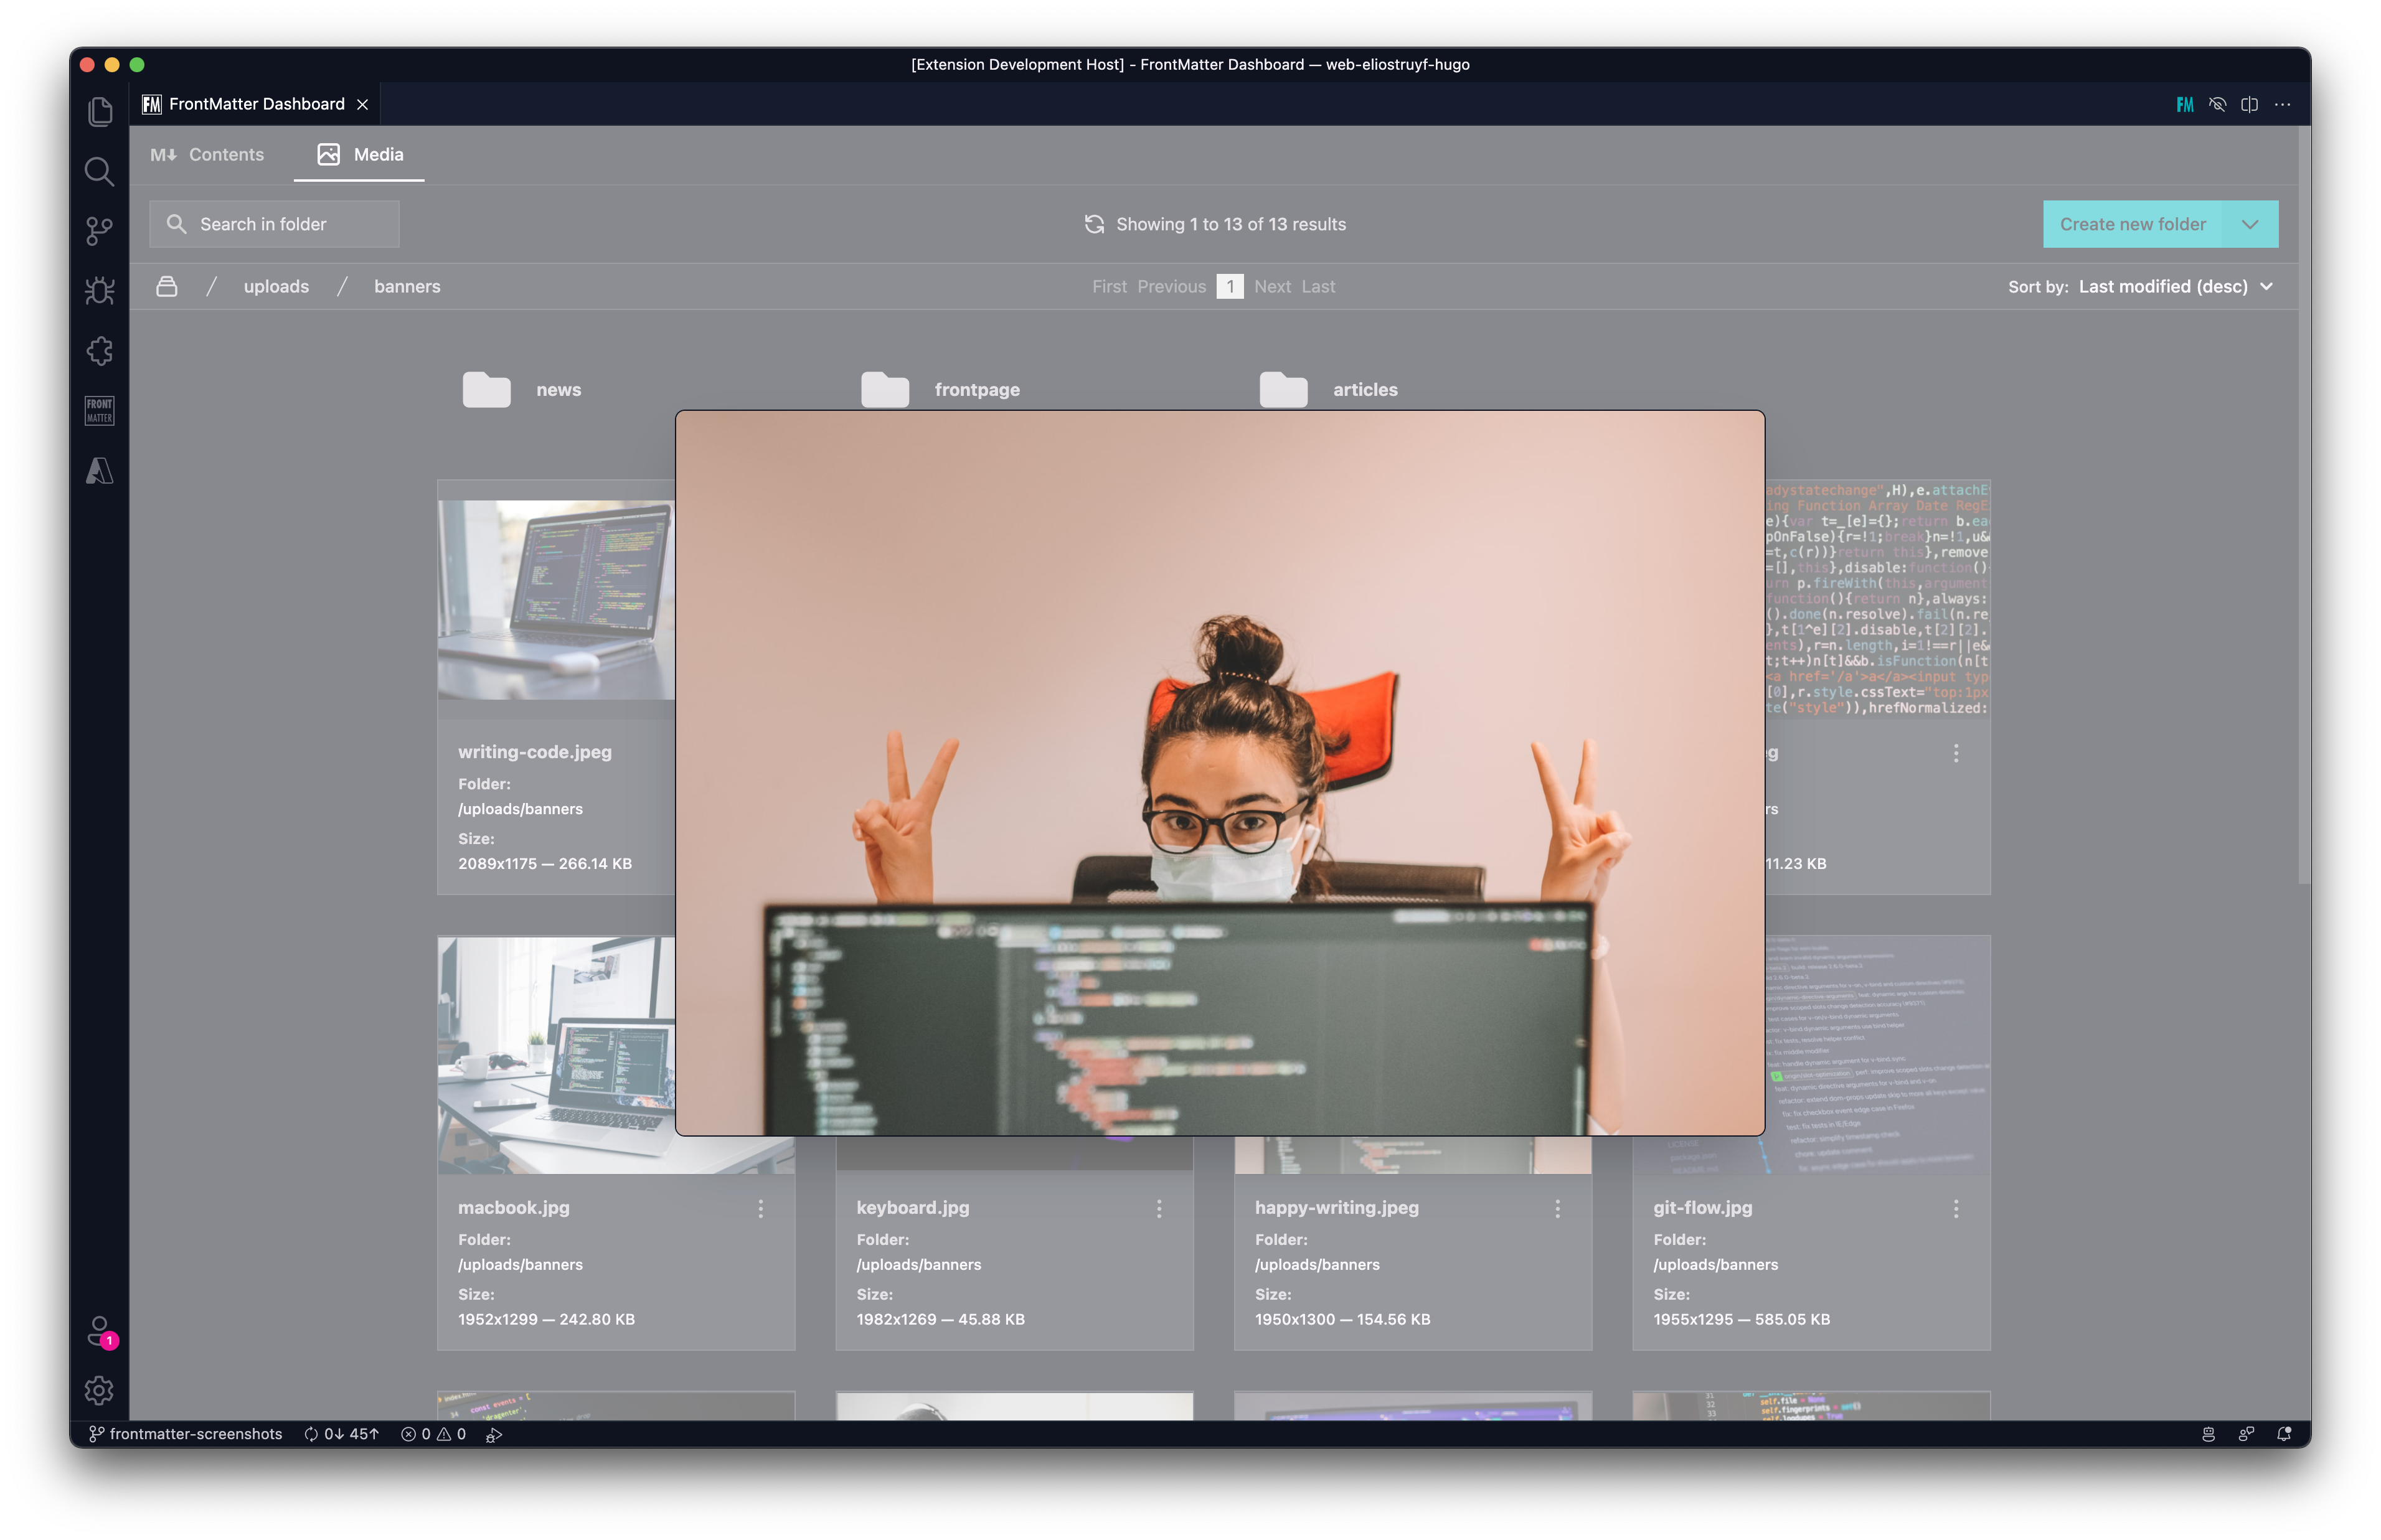2381x1540 pixels.
Task: Open the Explorer view in activity bar
Action: [99, 111]
